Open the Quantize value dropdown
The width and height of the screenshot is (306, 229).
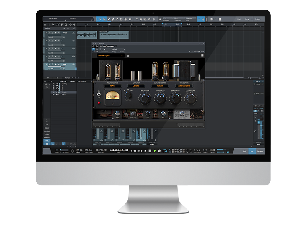pyautogui.click(x=168, y=18)
